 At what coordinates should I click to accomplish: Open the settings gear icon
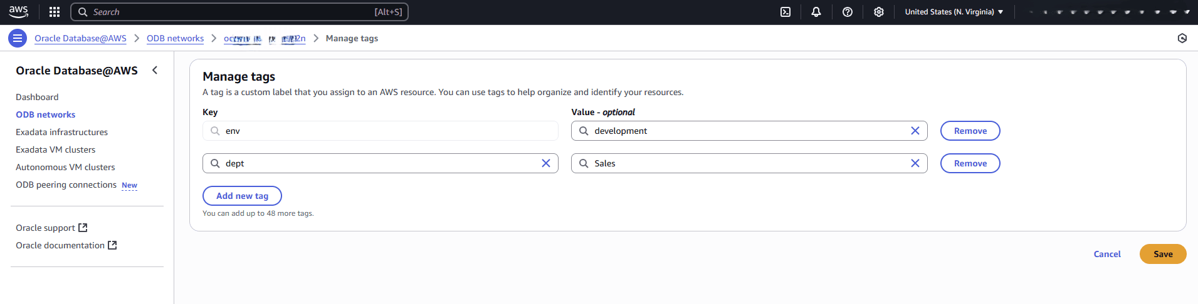click(879, 12)
